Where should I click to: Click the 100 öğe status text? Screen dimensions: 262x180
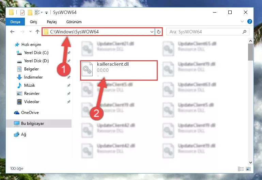[17, 168]
